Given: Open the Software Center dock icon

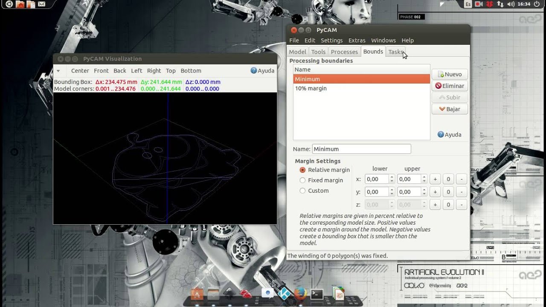Looking at the screenshot, I should pos(197,294).
